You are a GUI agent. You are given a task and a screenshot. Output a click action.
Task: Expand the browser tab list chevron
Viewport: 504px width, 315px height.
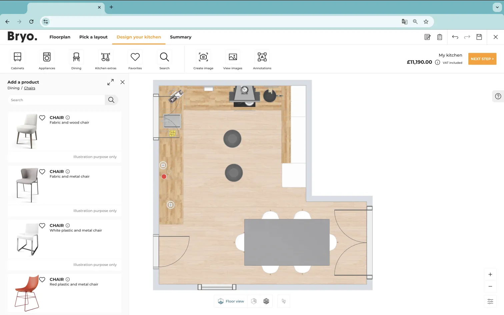coord(497,7)
